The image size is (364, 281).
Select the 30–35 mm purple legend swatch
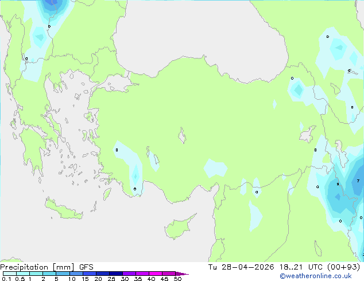pyautogui.click(x=129, y=274)
